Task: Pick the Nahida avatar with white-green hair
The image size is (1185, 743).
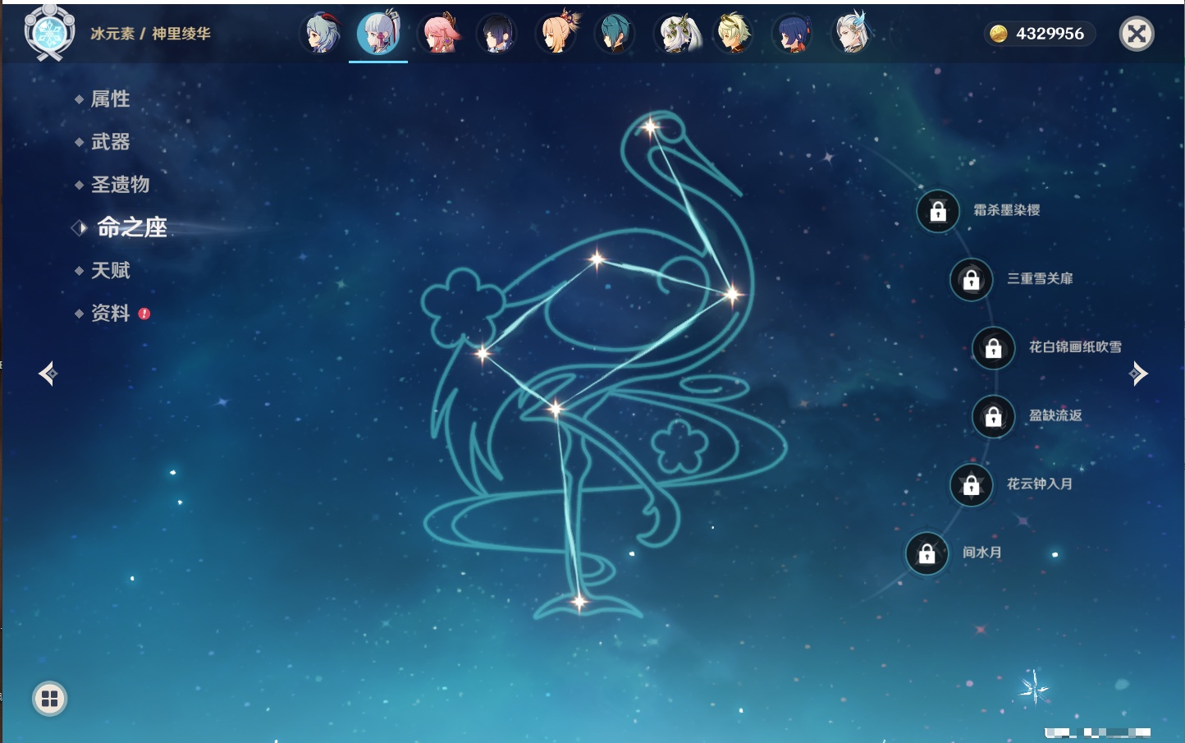Action: [x=676, y=34]
